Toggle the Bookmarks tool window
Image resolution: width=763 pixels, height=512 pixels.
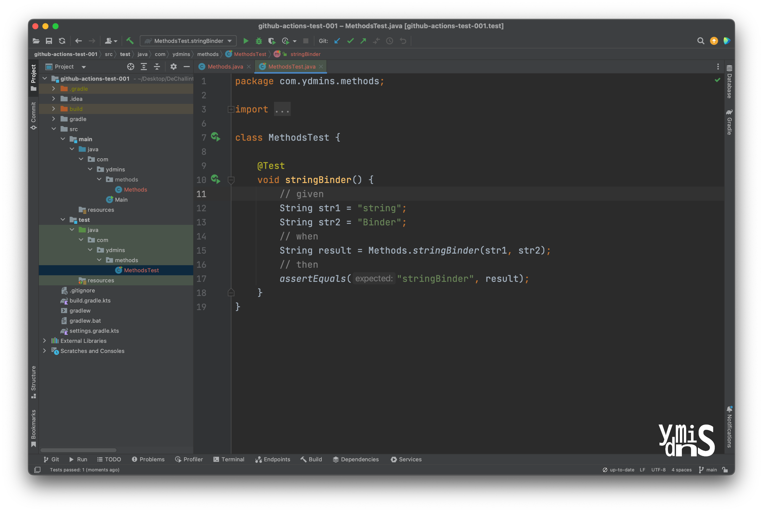tap(33, 428)
